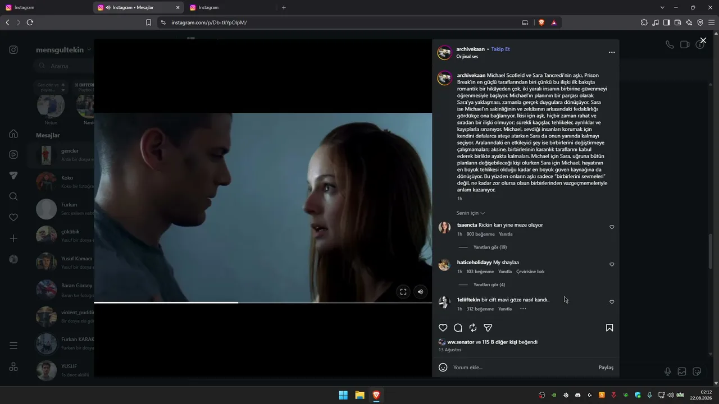719x404 pixels.
Task: Bookmark this page in the address bar
Action: pyautogui.click(x=148, y=22)
